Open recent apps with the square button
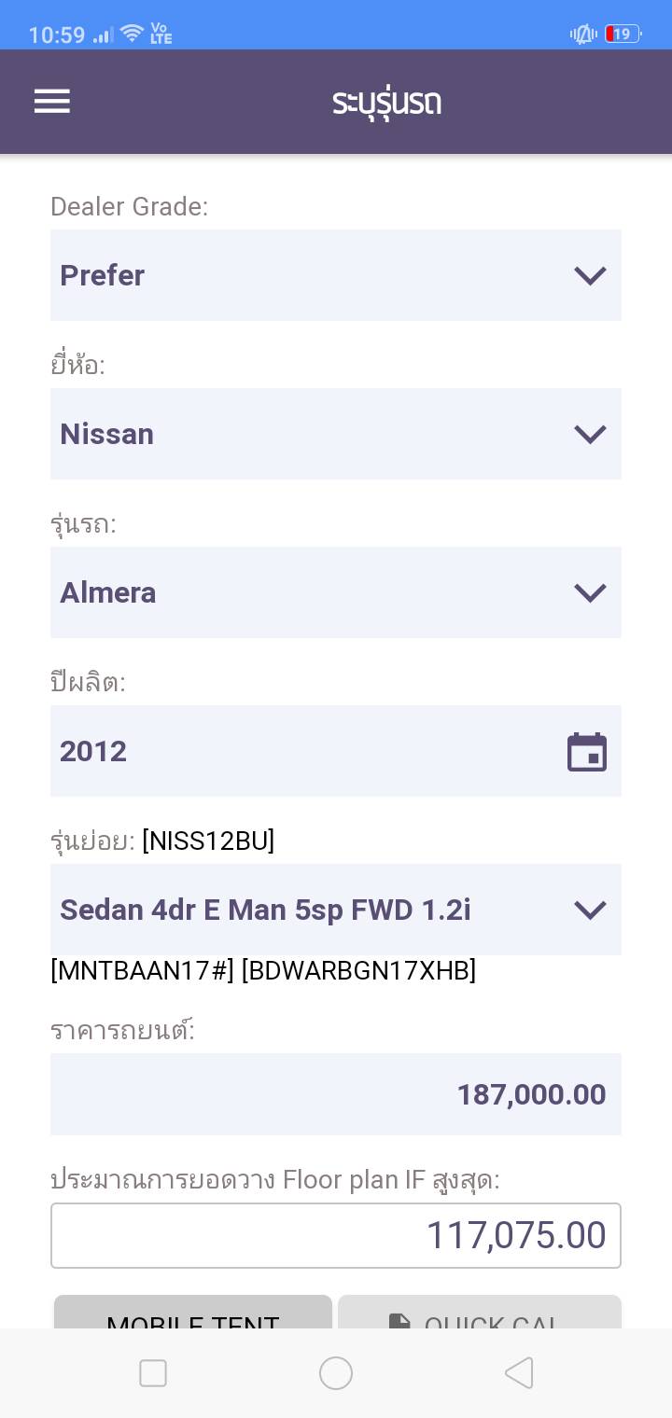The width and height of the screenshot is (672, 1418). click(x=153, y=1373)
